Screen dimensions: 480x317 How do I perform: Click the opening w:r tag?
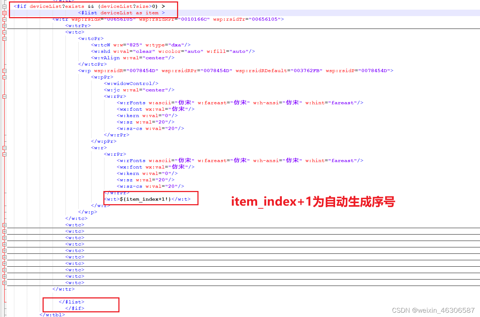click(99, 148)
